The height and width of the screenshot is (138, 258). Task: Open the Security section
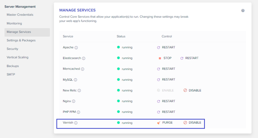pyautogui.click(x=12, y=49)
